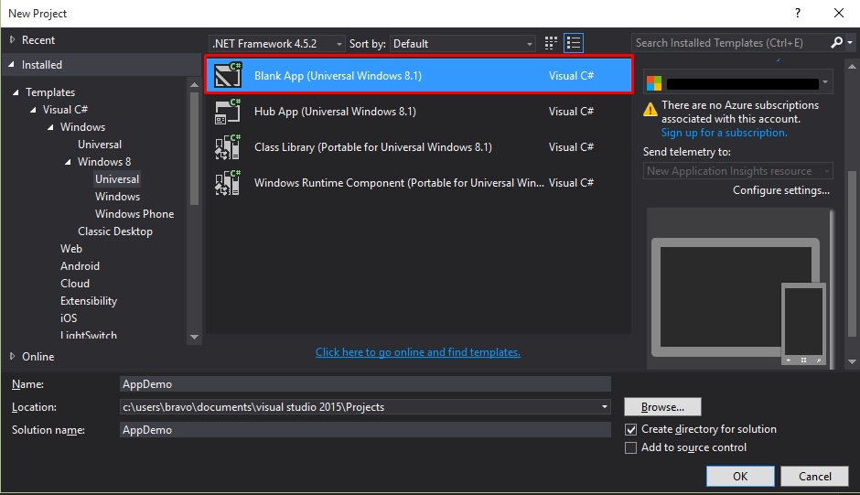This screenshot has height=495, width=860.
Task: Open the account selection dropdown
Action: pyautogui.click(x=824, y=83)
